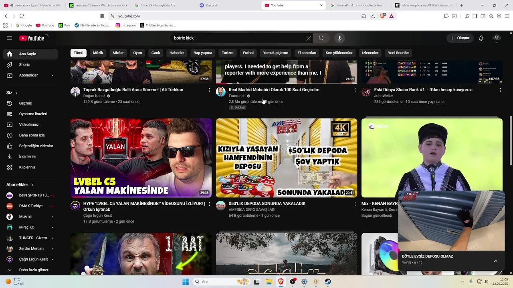The height and width of the screenshot is (288, 513).
Task: Open beIN SPORTS subscription channel
Action: point(30,195)
